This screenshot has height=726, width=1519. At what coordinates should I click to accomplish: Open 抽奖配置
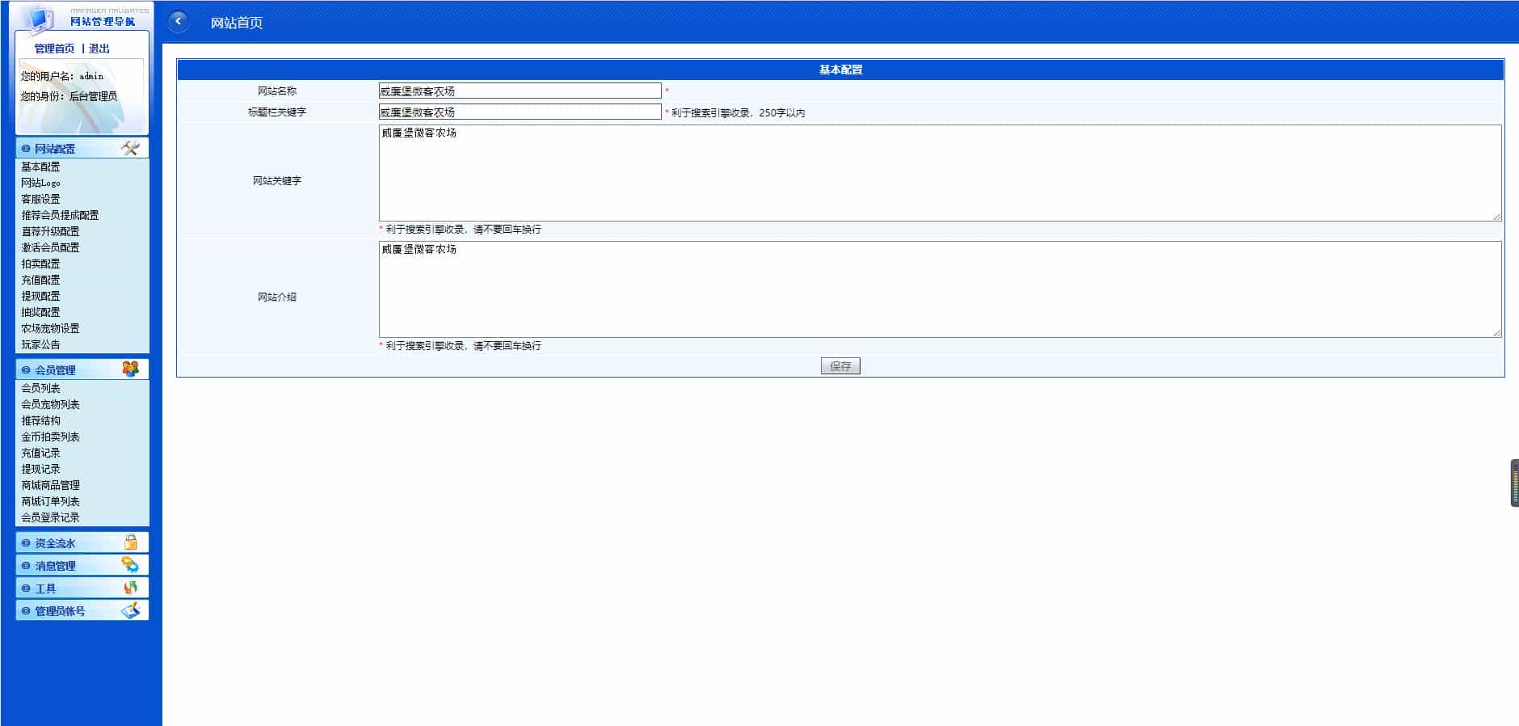pos(40,312)
